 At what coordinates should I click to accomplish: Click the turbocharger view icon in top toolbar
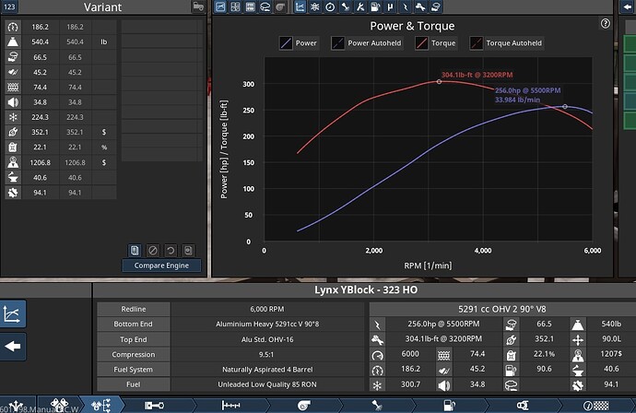pyautogui.click(x=280, y=6)
